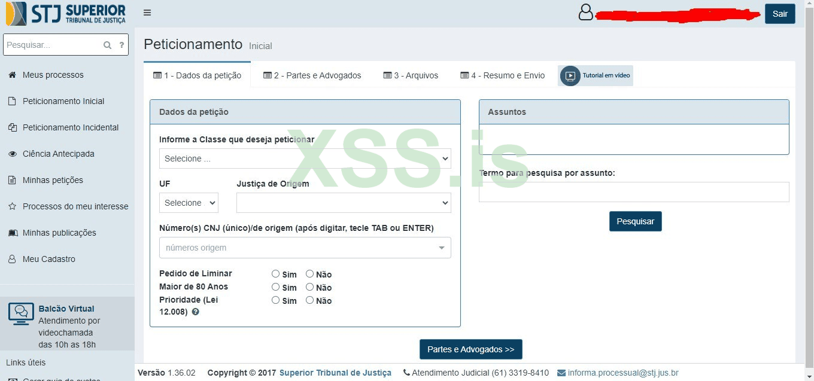814x381 pixels.
Task: Click the star icon beside Processos do meu interesse
Action: tap(12, 206)
